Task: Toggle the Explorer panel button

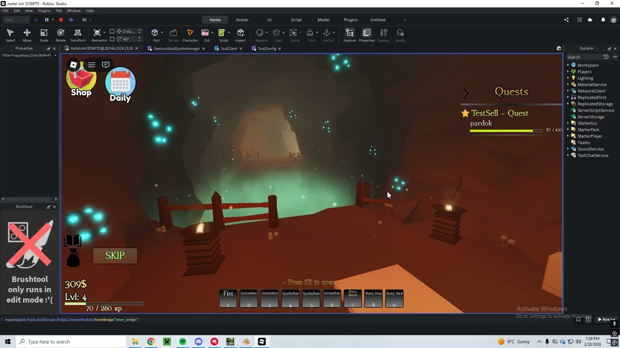Action: point(350,35)
